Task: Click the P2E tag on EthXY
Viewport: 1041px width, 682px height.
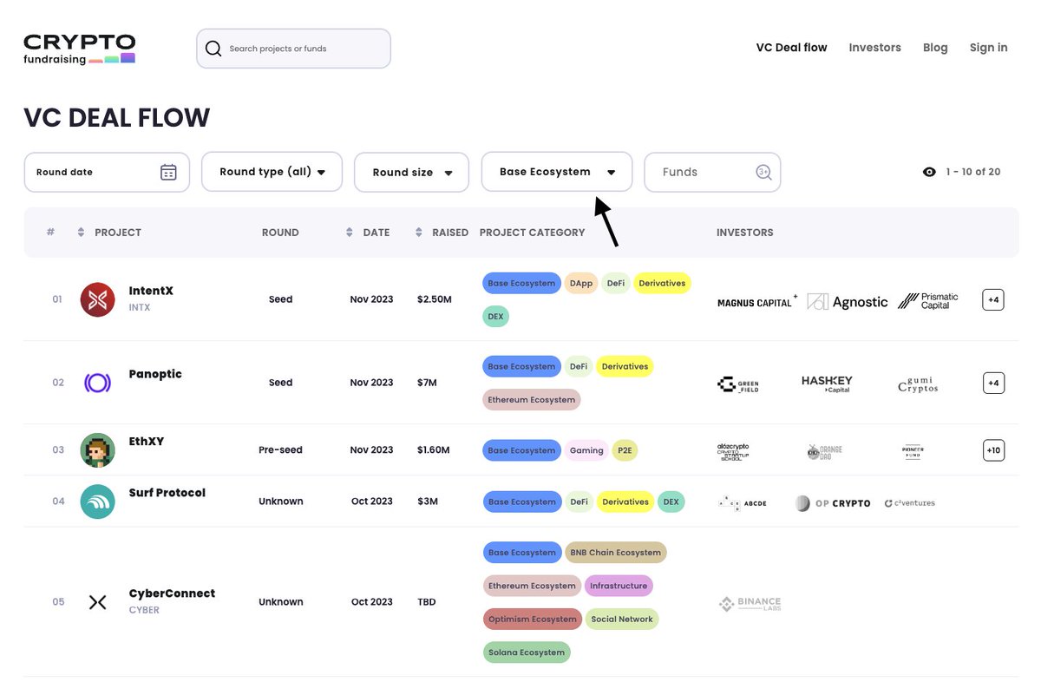Action: [x=624, y=450]
